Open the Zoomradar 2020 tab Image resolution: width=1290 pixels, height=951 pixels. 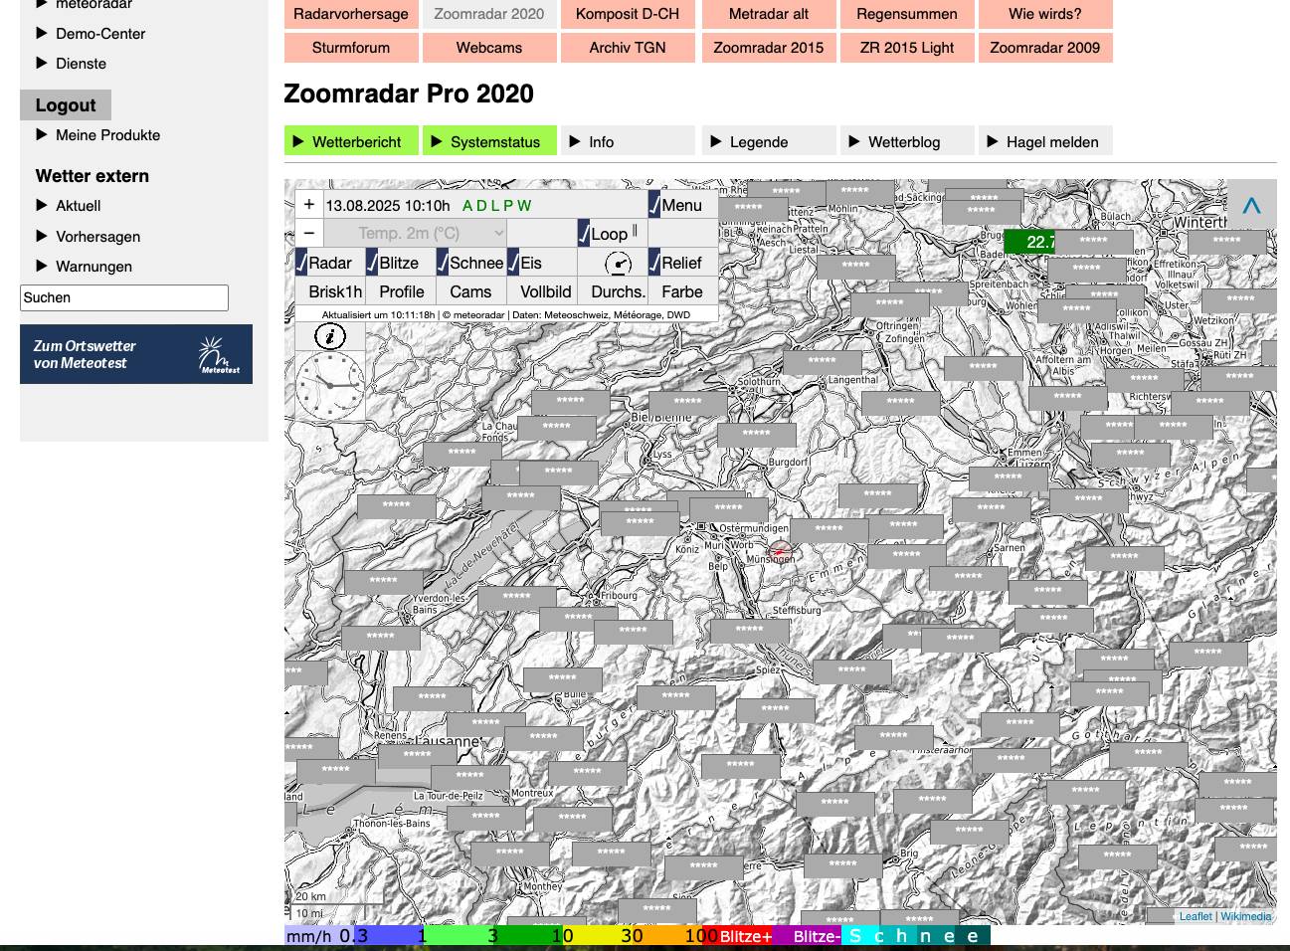(x=489, y=14)
